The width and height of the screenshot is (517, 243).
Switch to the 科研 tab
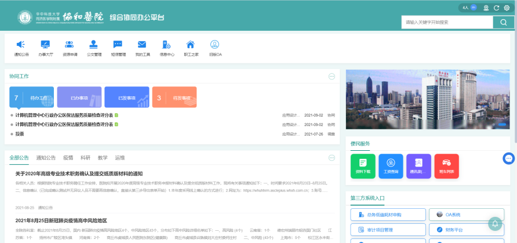[85, 158]
